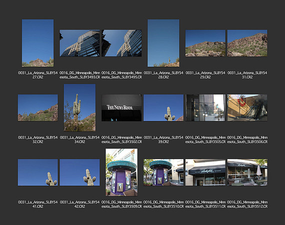Click file name 0031_La_Arizona_5L8Y5429.CR2

pyautogui.click(x=205, y=75)
